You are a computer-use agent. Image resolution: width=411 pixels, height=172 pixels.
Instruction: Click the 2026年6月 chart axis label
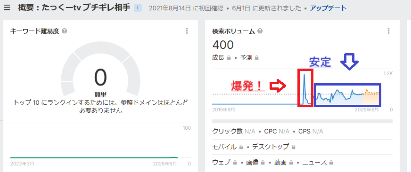point(367,109)
